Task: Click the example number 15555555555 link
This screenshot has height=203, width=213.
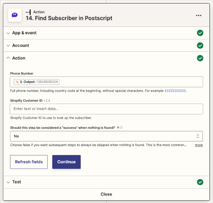Action: (175, 91)
